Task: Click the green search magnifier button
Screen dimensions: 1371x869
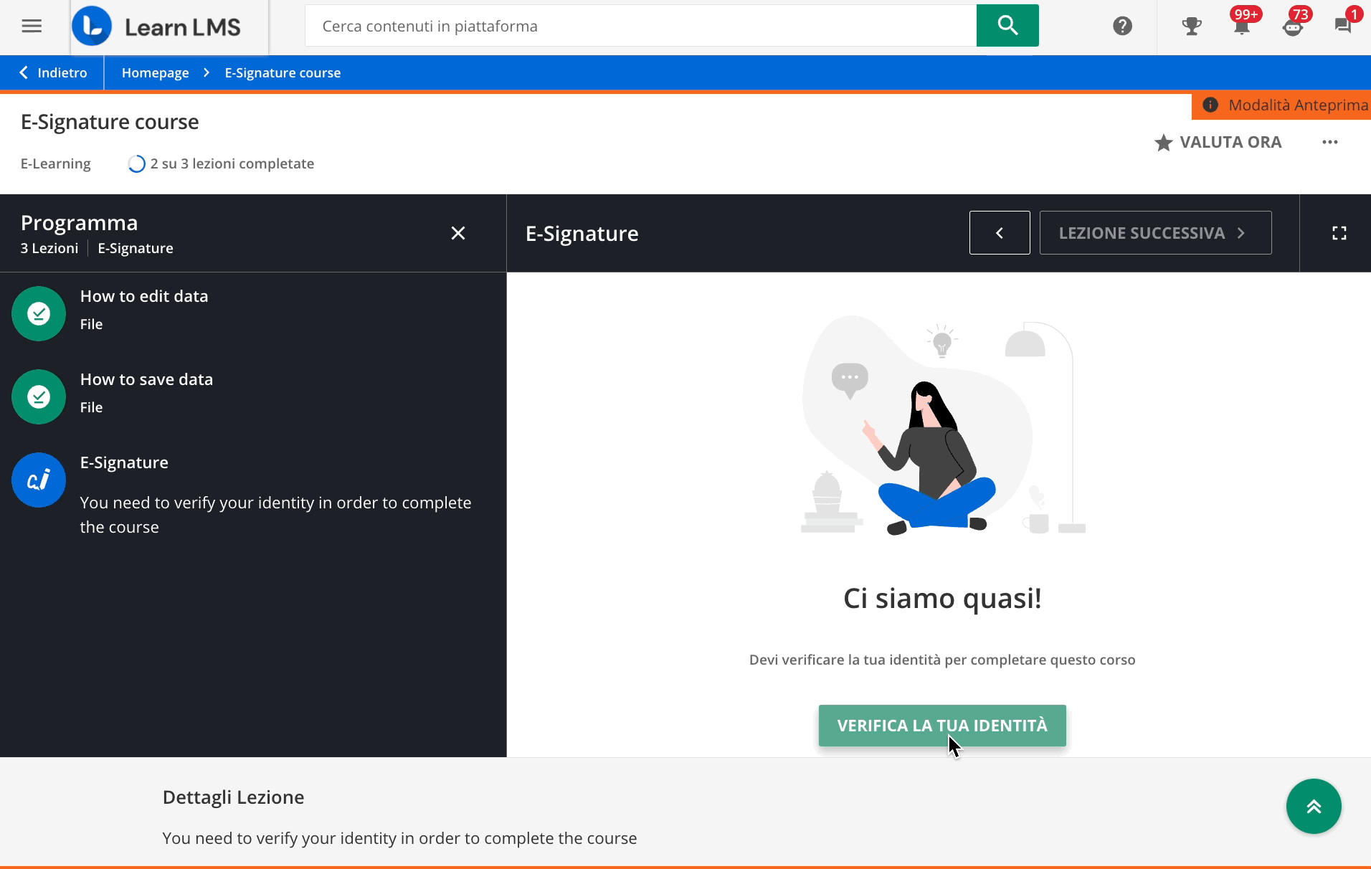Action: [x=1007, y=26]
